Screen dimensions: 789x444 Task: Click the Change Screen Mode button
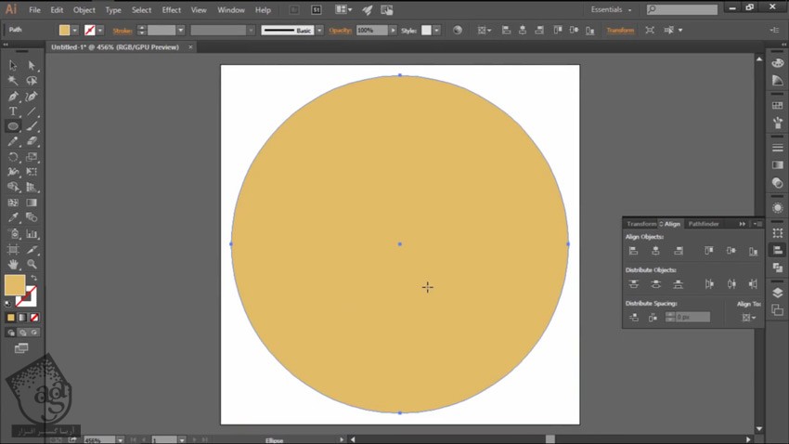click(21, 347)
